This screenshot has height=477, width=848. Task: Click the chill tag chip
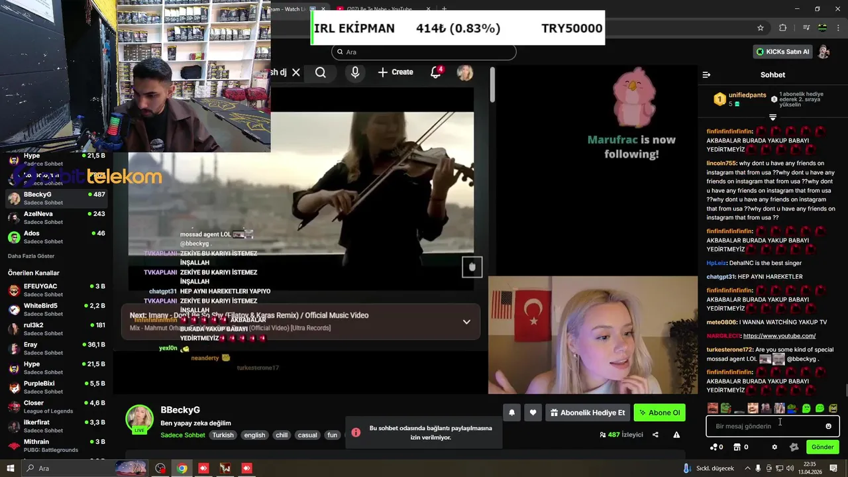(282, 435)
